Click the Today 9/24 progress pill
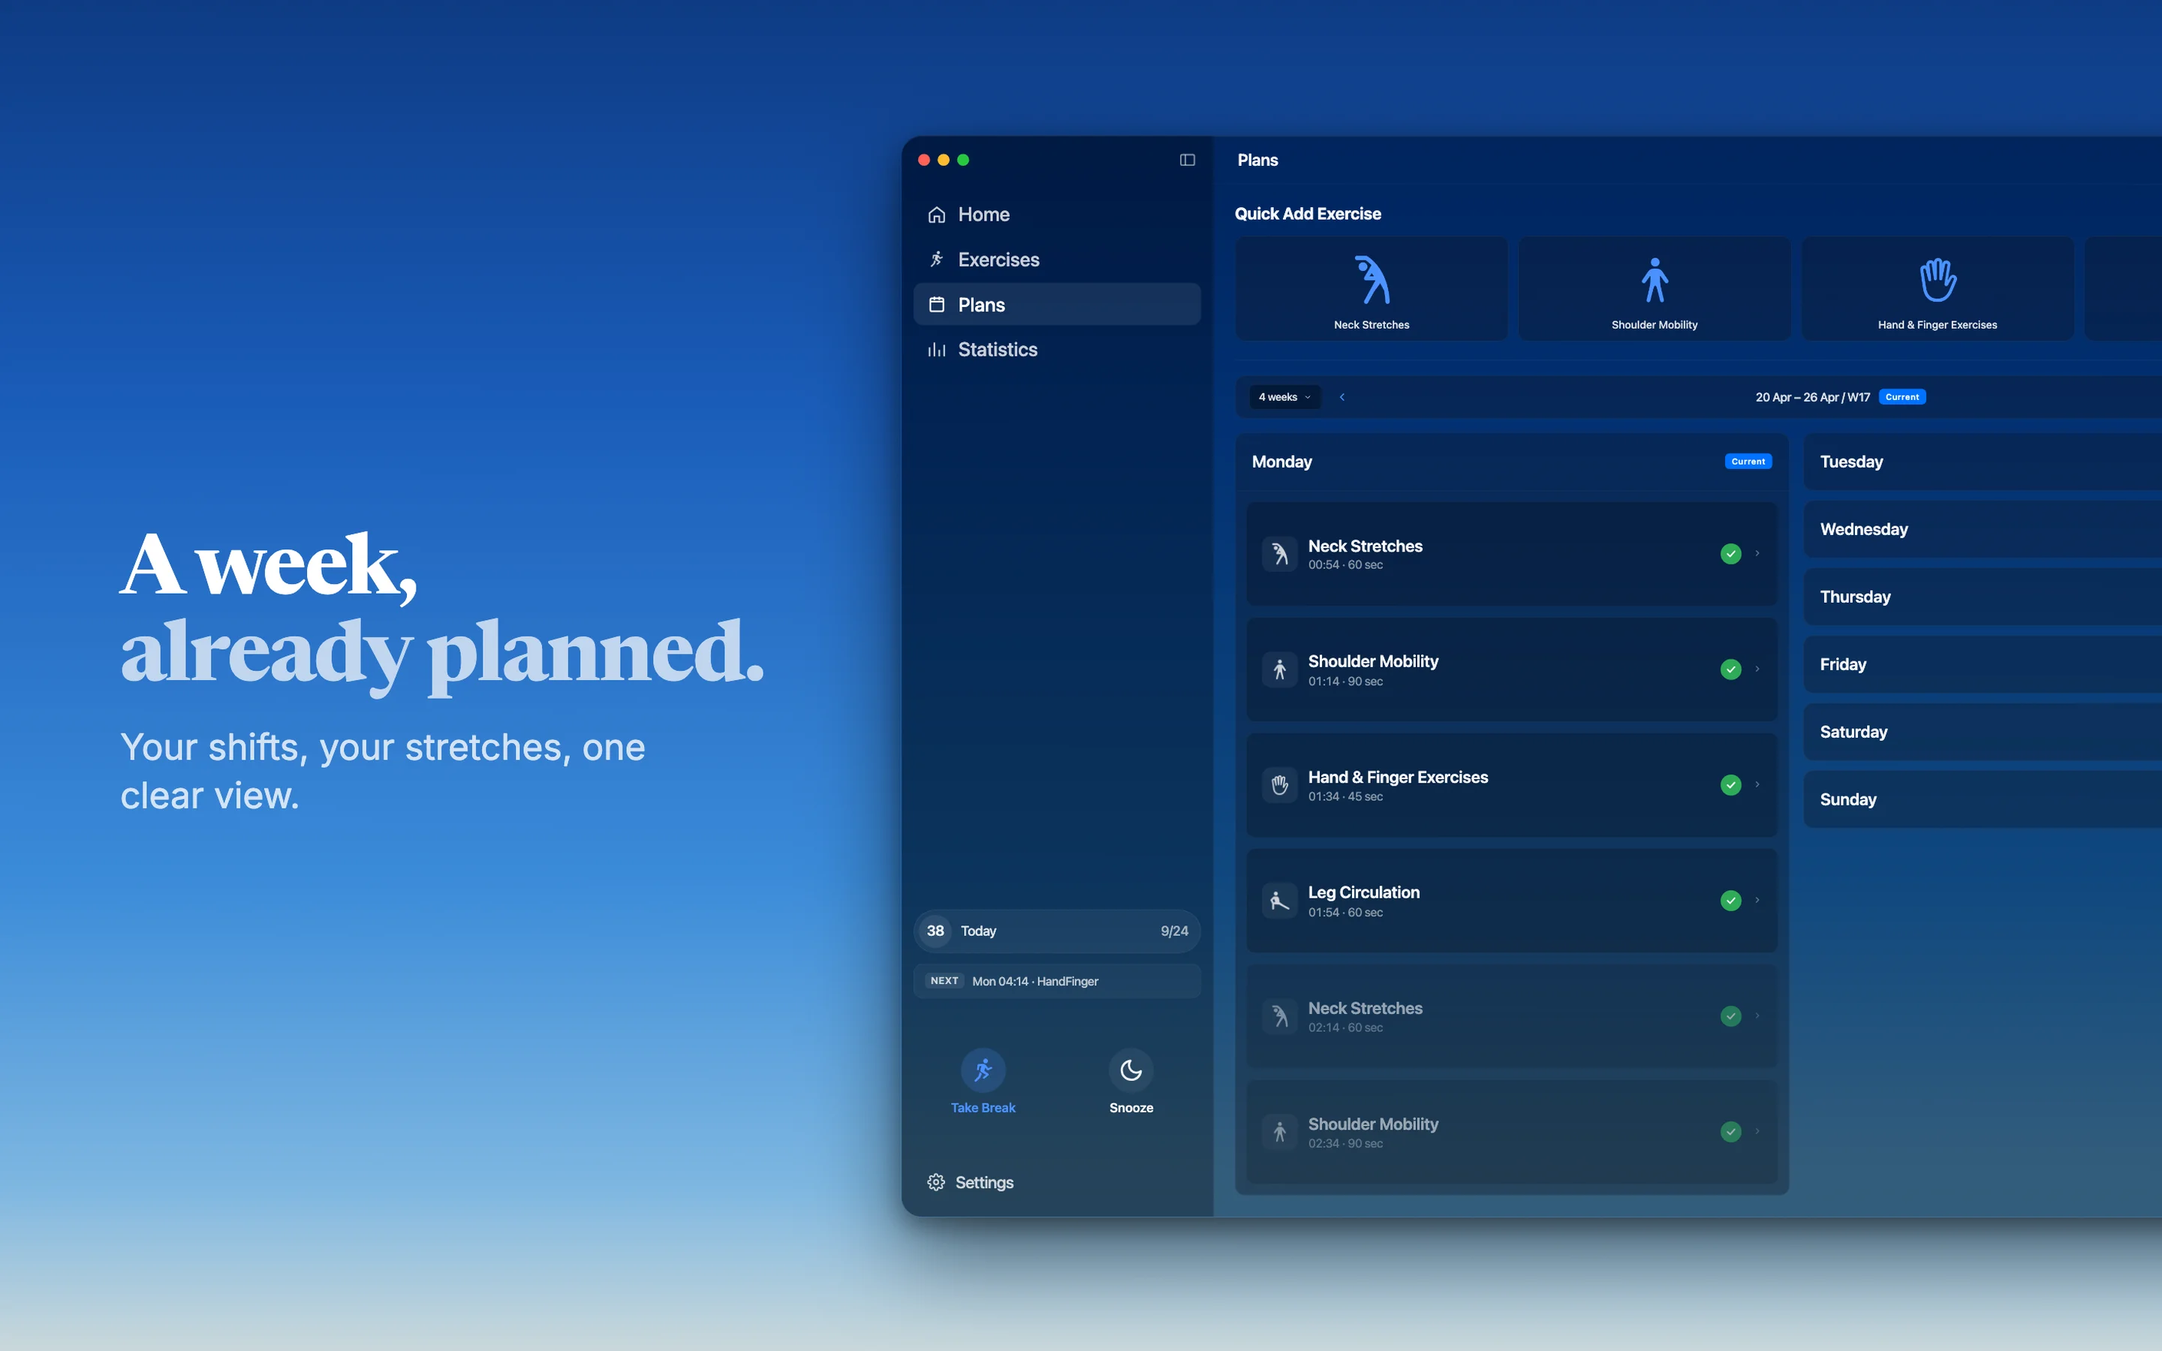The width and height of the screenshot is (2162, 1351). click(1057, 931)
